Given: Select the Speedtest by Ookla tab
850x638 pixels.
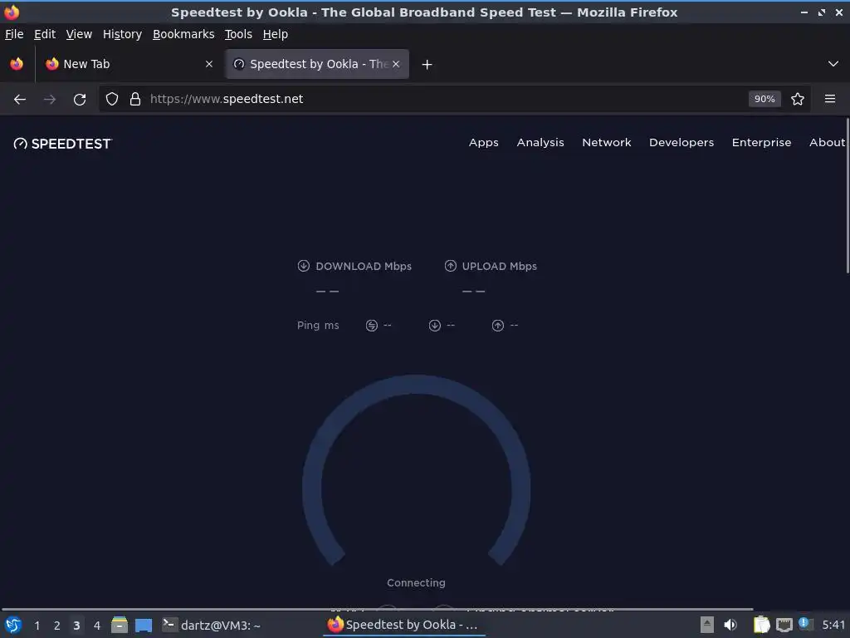Looking at the screenshot, I should (318, 64).
